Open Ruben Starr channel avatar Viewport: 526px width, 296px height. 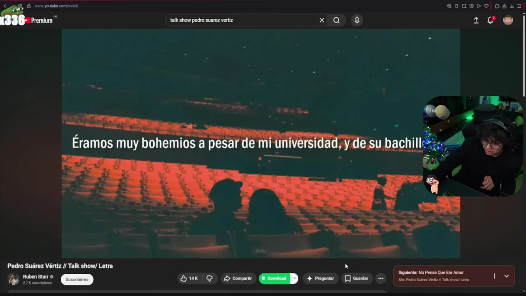click(14, 279)
